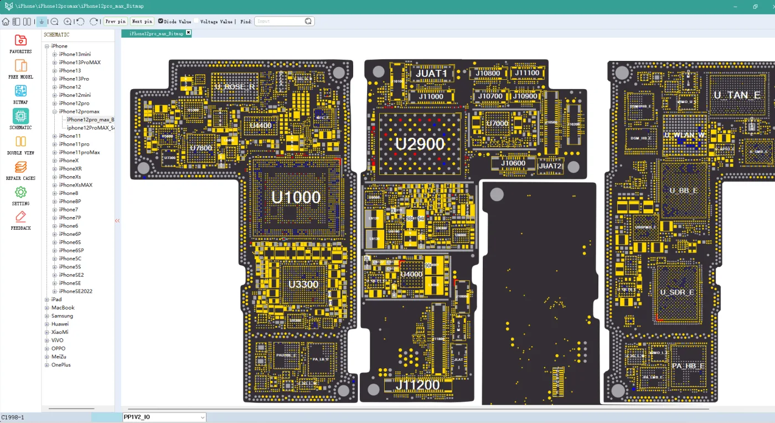Screen dimensions: 775x423
Task: Rotate the board counterclockwise
Action: coord(80,22)
